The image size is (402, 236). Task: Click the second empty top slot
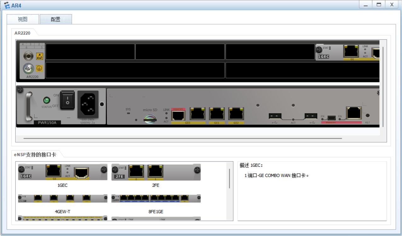point(180,52)
